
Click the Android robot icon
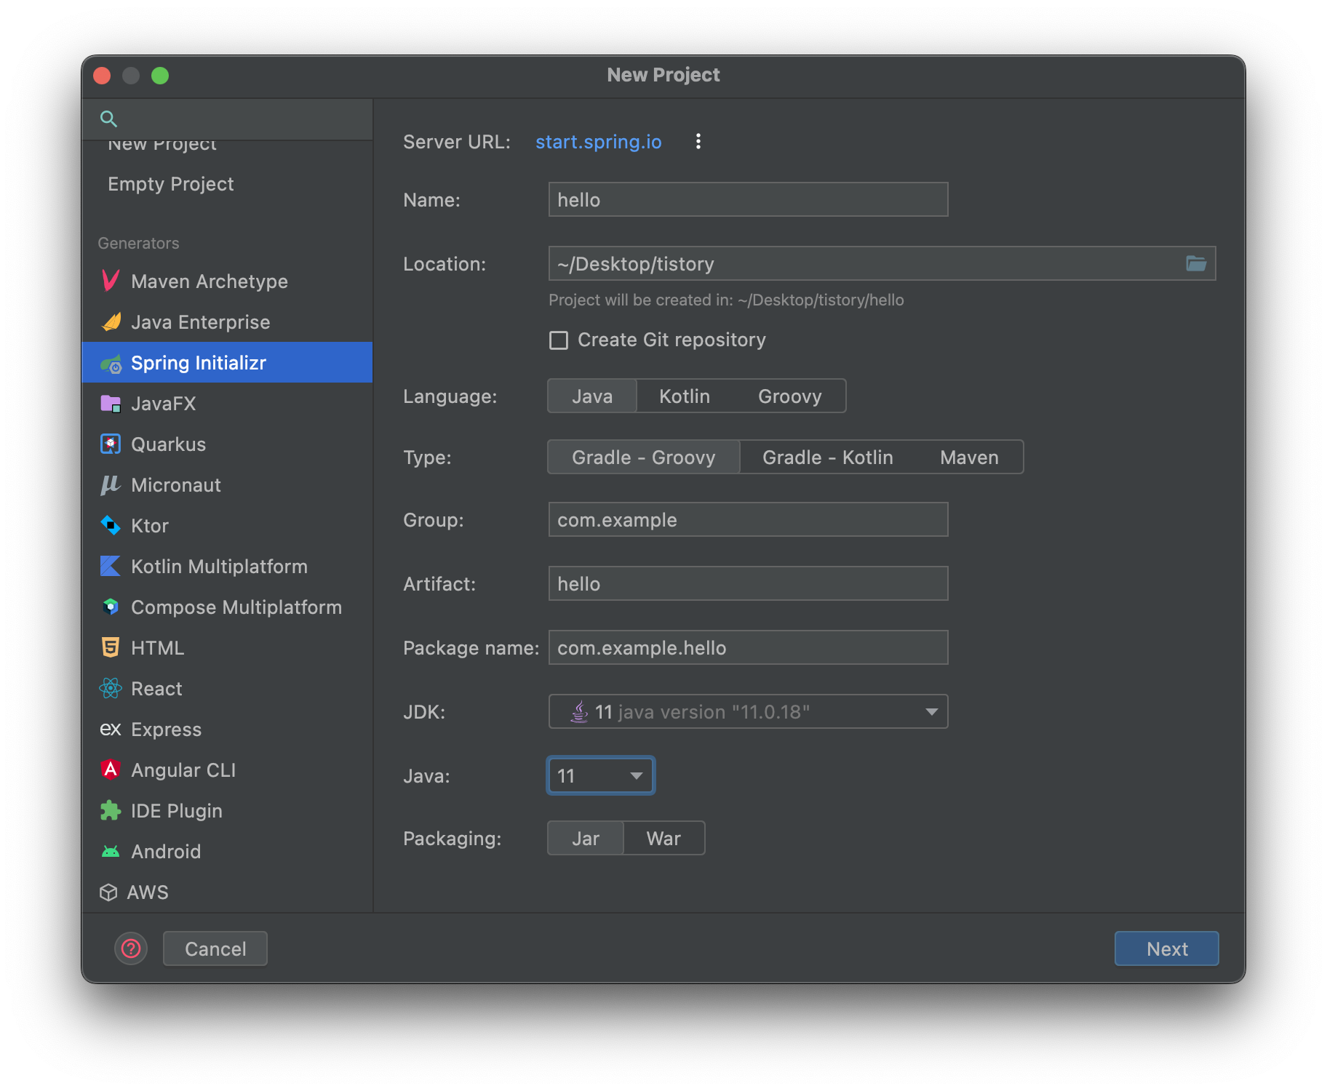tap(111, 852)
